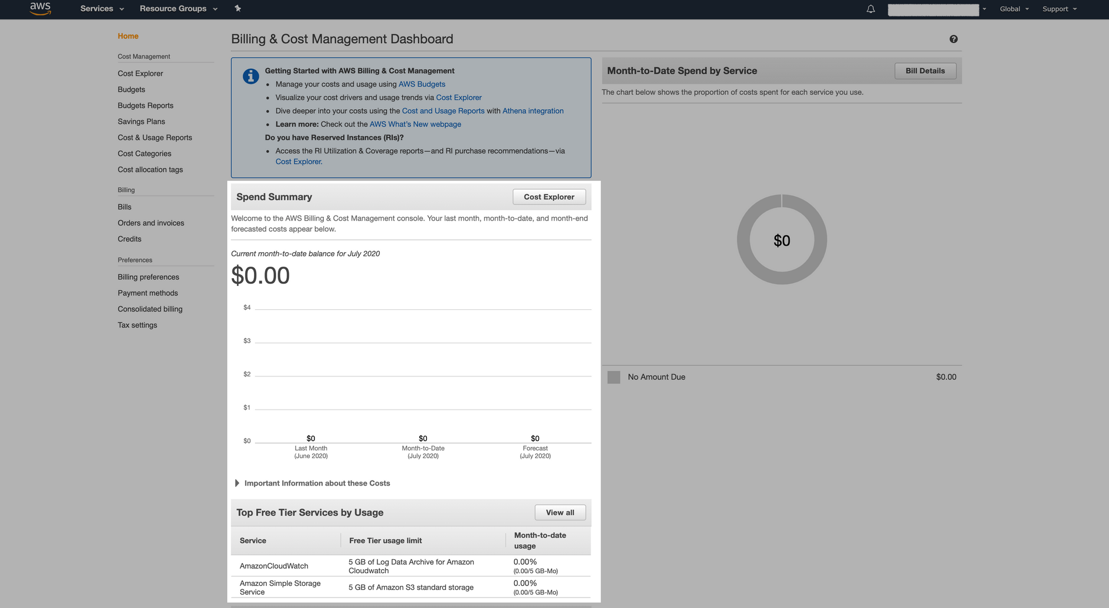Click 5 GB of Amazon S3 standard storage
Screen dimensions: 1109x608
point(411,587)
